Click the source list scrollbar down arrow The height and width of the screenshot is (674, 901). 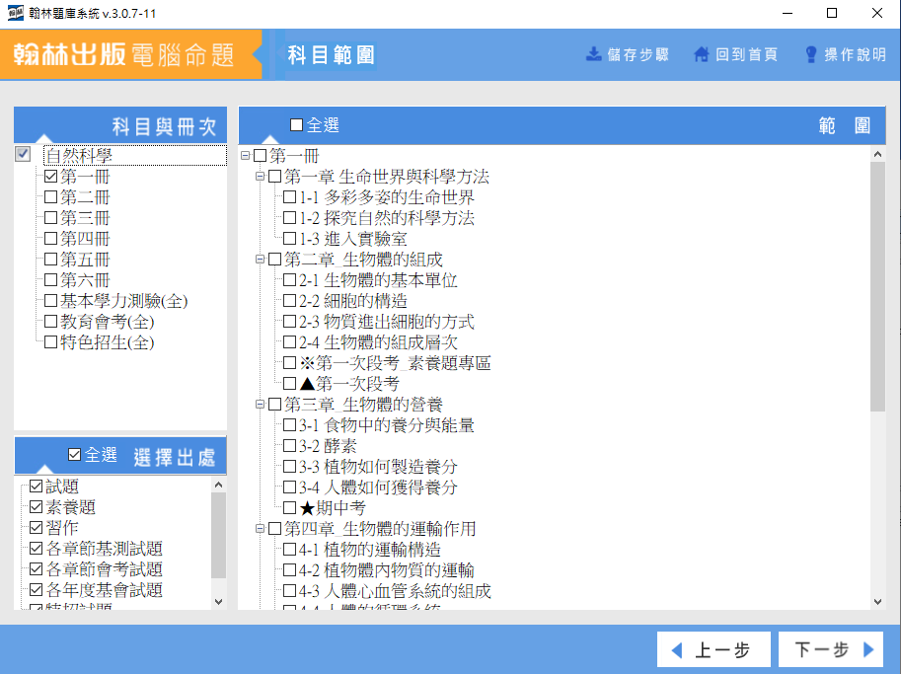point(218,602)
